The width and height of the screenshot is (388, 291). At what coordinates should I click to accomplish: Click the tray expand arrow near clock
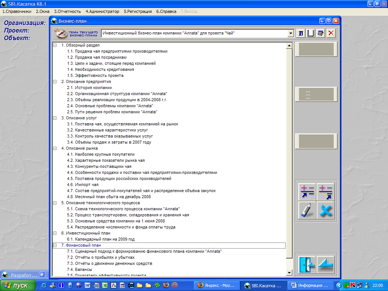[x=339, y=285]
